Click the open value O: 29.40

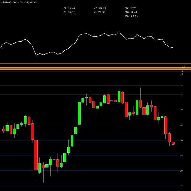pyautogui.click(x=69, y=8)
